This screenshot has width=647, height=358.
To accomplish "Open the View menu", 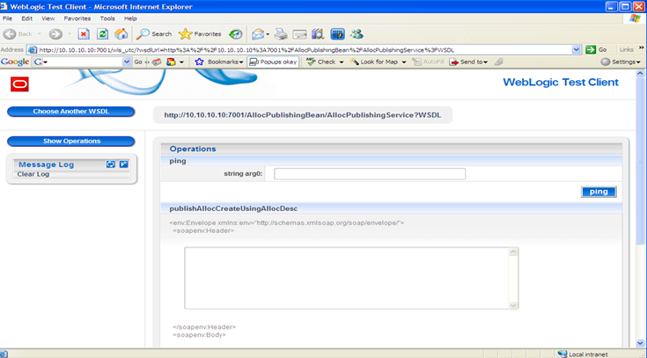I will [x=48, y=18].
